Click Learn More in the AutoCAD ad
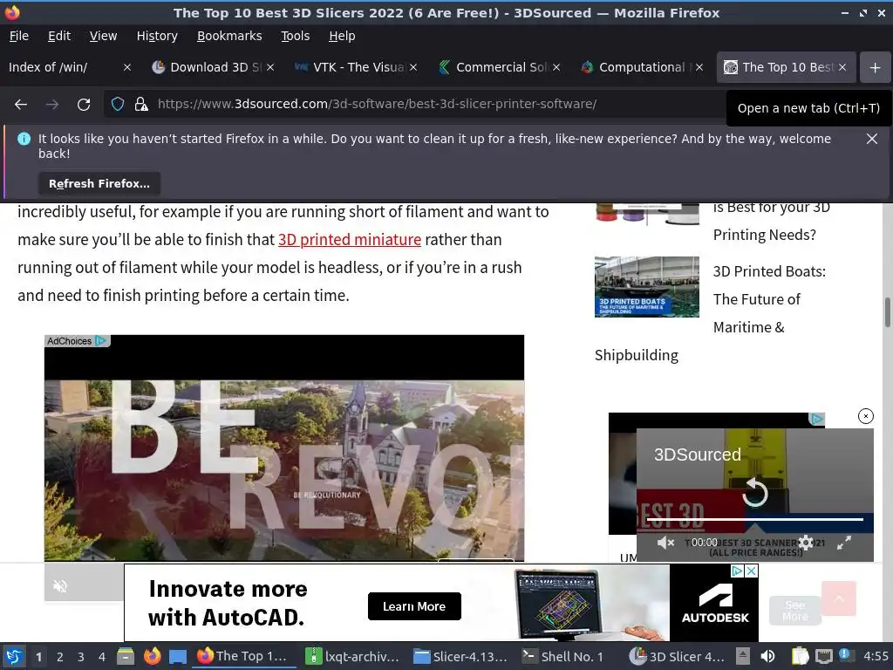Screen dimensions: 893x670 [x=414, y=606]
